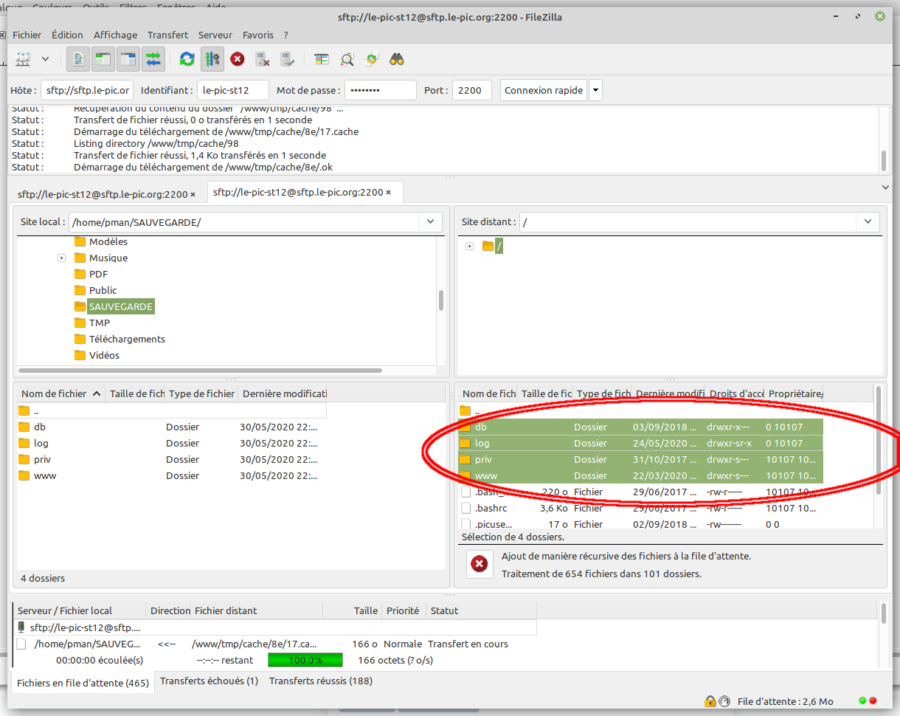Click the Connexion rapide button

[x=544, y=91]
